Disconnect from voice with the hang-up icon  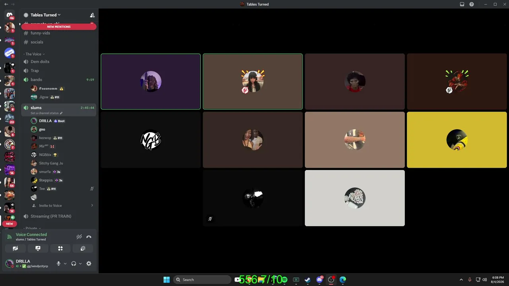(89, 237)
